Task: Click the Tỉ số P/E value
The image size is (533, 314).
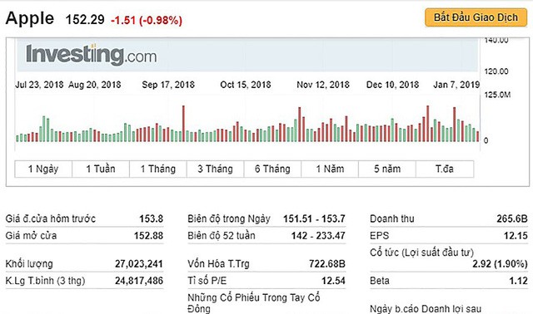Action: tap(333, 281)
